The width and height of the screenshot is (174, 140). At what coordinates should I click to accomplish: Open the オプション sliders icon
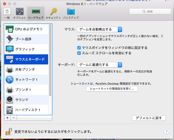[20, 12]
